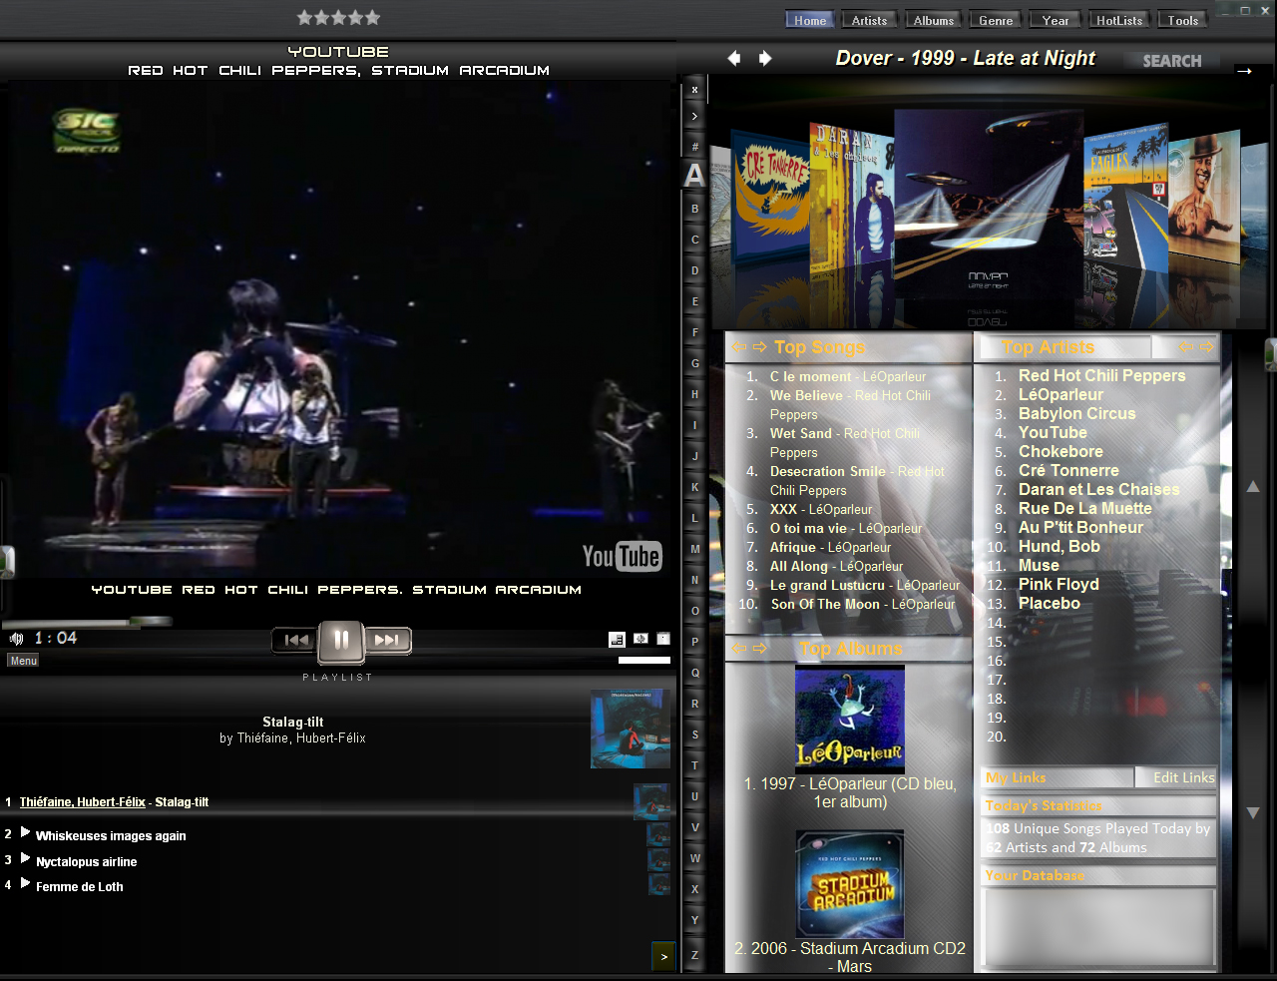Jump to letter M in alphabet index
The width and height of the screenshot is (1277, 981).
click(694, 549)
